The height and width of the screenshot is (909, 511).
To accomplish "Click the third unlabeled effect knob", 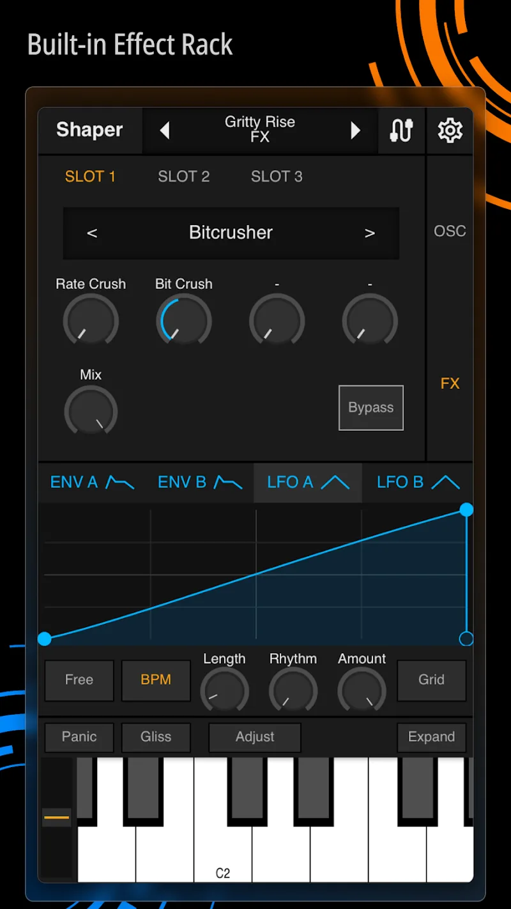I will [277, 321].
